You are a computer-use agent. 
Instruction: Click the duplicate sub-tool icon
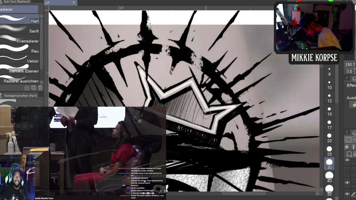(34, 88)
